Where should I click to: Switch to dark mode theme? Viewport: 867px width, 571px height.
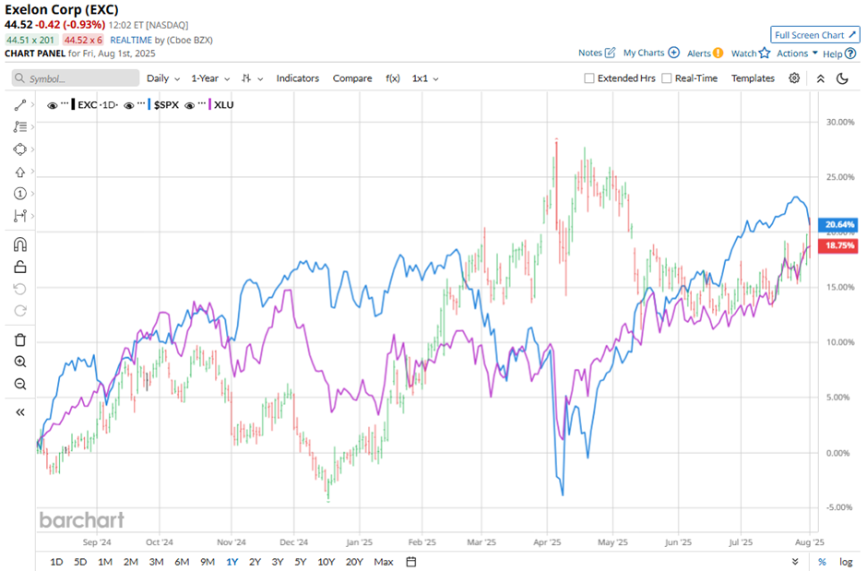pyautogui.click(x=842, y=78)
